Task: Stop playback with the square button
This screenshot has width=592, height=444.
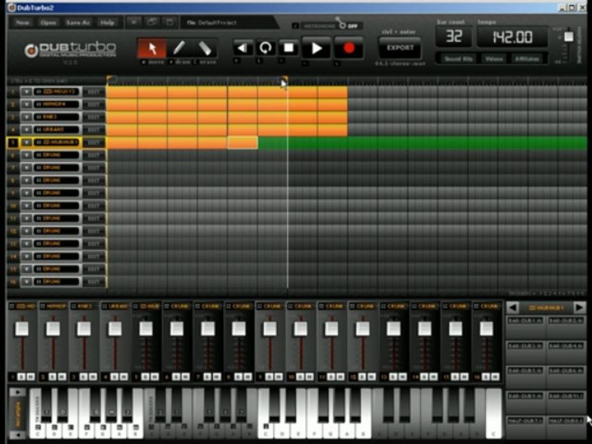Action: [289, 48]
